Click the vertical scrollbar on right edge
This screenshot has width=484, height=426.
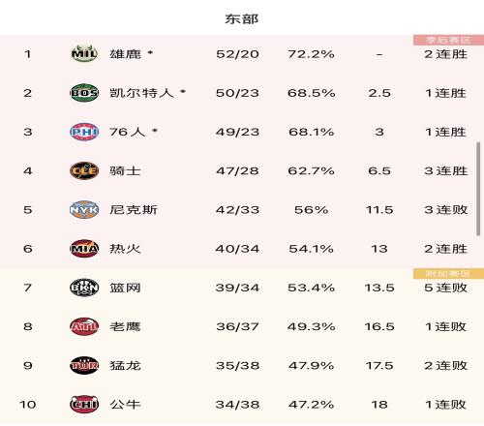tap(478, 189)
